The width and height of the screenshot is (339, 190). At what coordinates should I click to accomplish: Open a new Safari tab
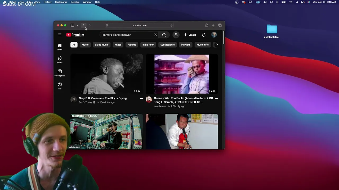pos(213,25)
